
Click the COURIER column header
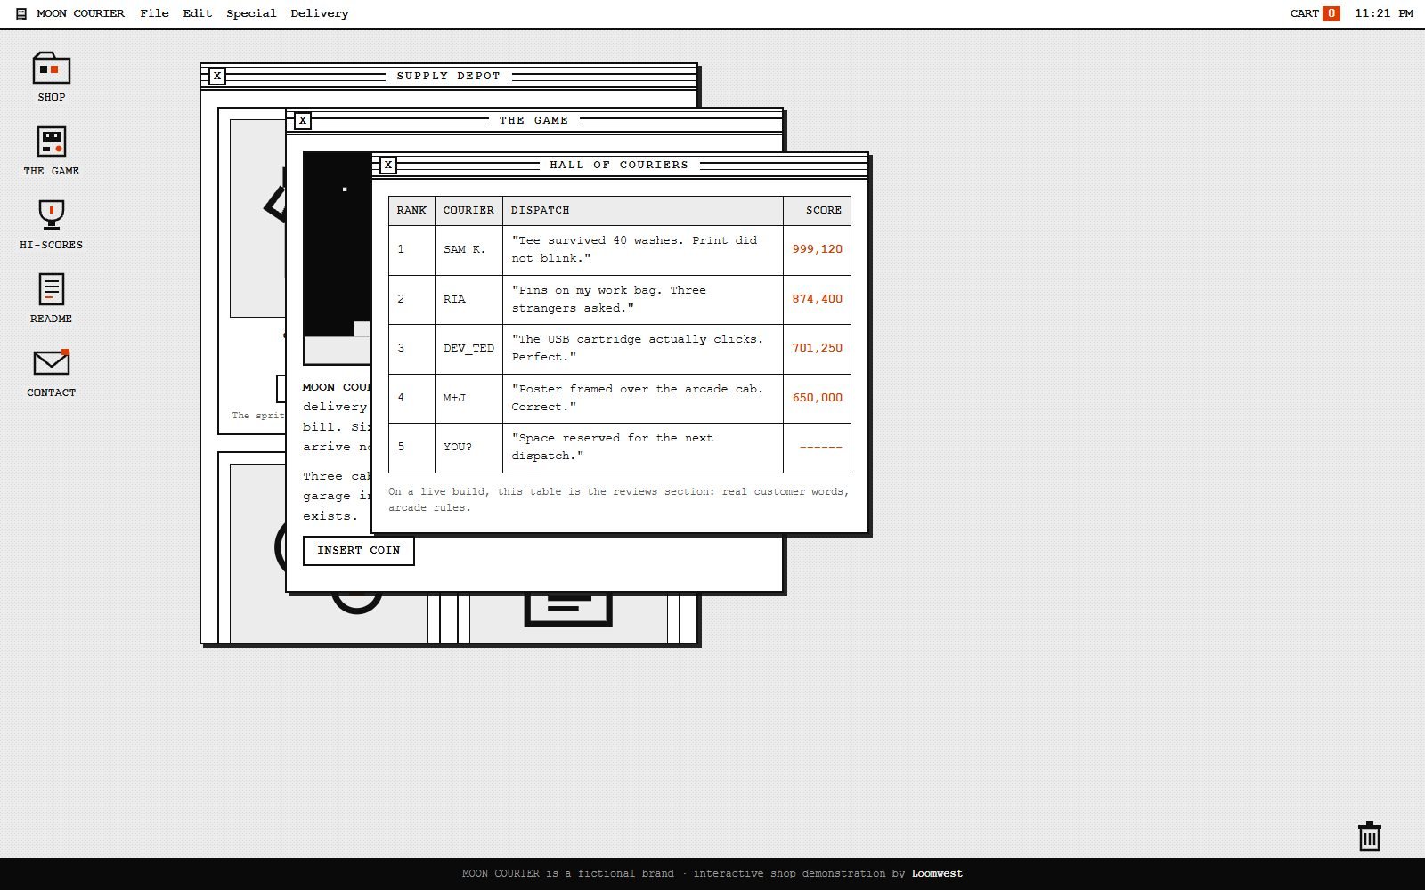pyautogui.click(x=468, y=211)
